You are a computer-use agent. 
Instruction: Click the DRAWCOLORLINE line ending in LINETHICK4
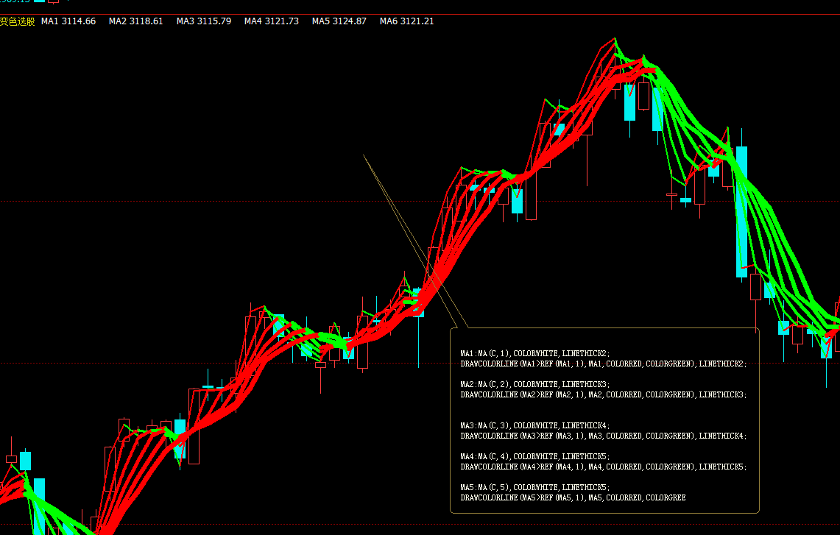coord(603,436)
